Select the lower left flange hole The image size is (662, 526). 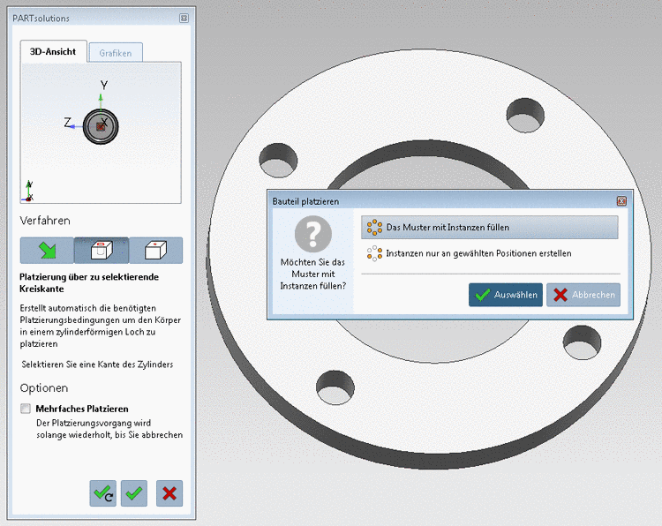335,387
